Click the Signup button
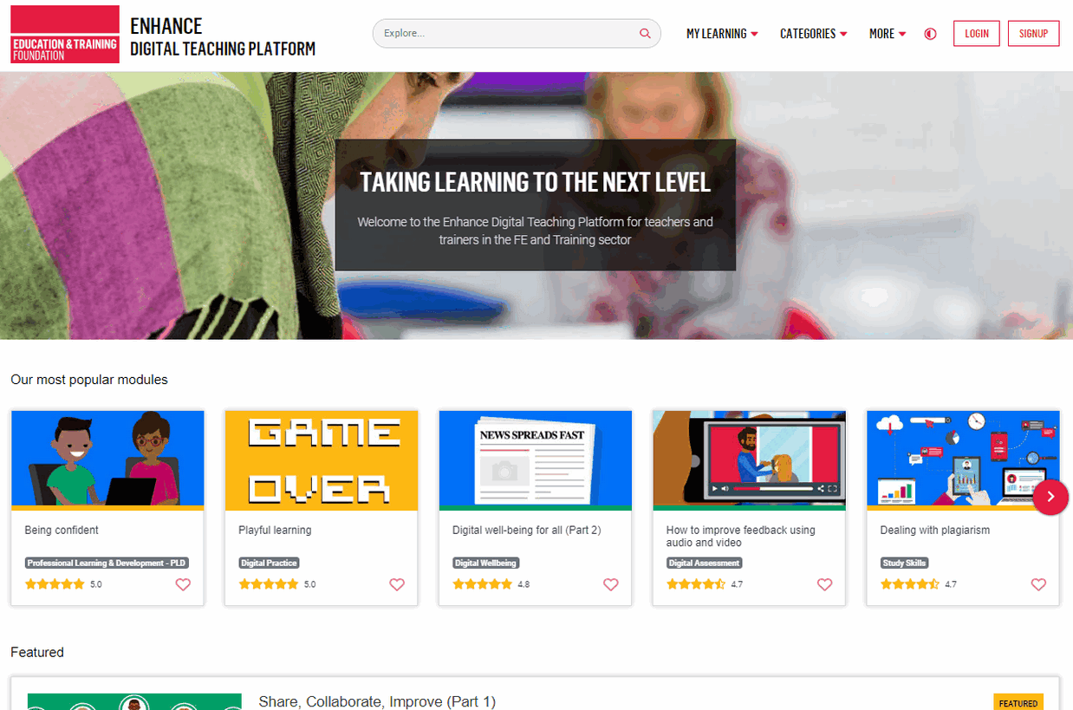 (1033, 34)
